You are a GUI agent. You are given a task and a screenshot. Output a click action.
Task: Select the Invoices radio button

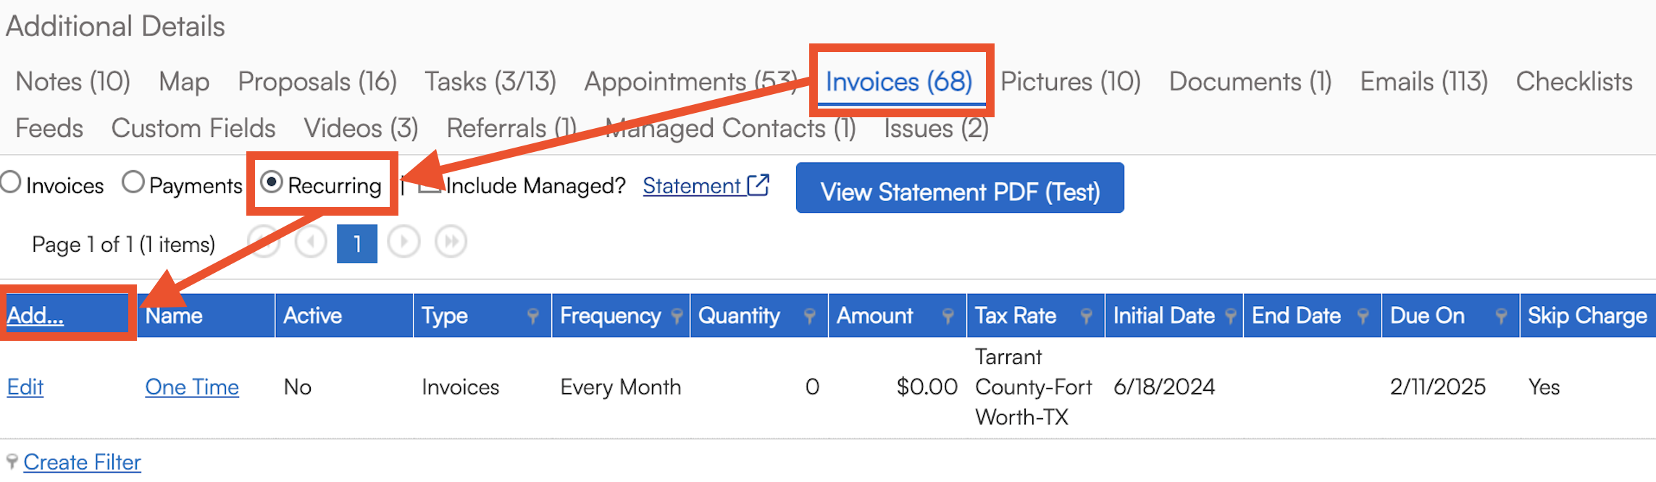pyautogui.click(x=11, y=182)
